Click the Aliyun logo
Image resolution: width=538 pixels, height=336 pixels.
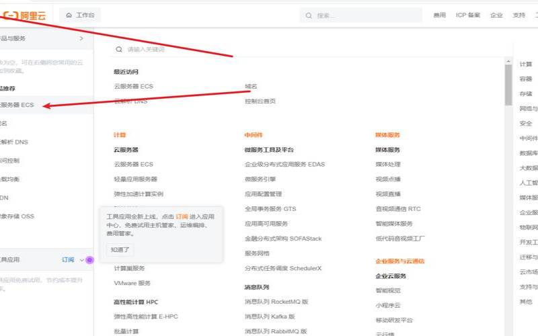point(24,15)
